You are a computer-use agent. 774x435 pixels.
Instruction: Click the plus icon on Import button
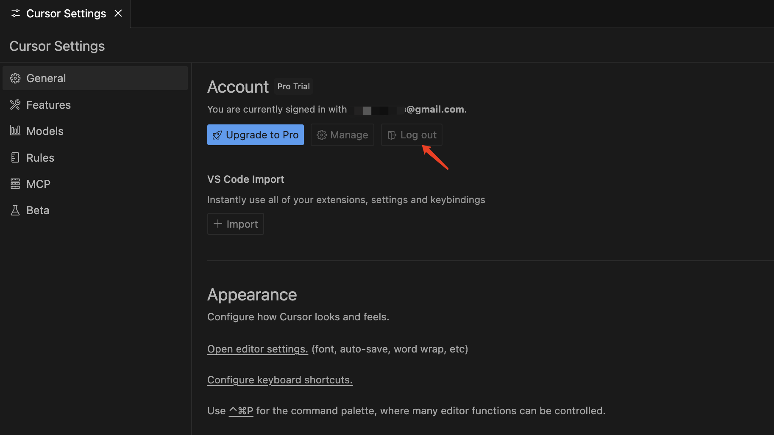coord(218,223)
